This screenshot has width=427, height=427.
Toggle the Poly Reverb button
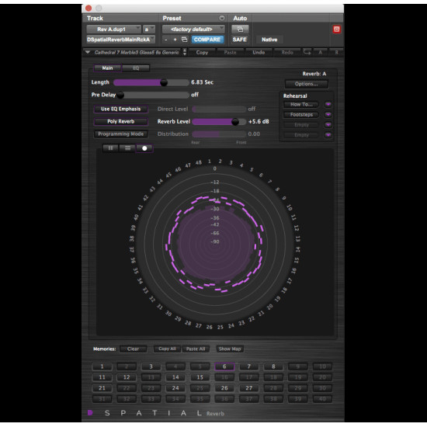pos(121,121)
